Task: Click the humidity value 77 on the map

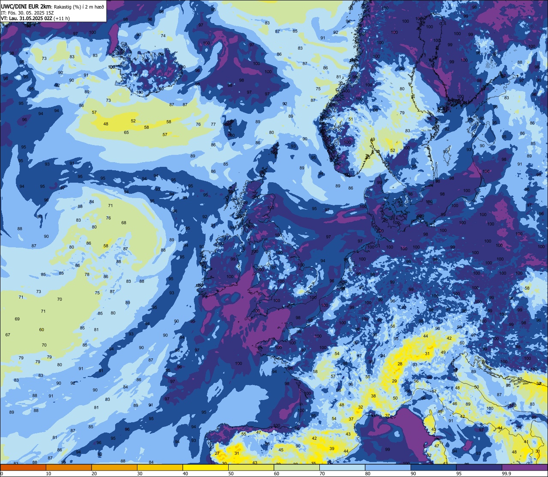Action: click(x=213, y=124)
